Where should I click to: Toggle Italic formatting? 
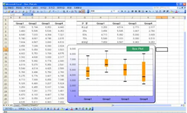click(125, 11)
